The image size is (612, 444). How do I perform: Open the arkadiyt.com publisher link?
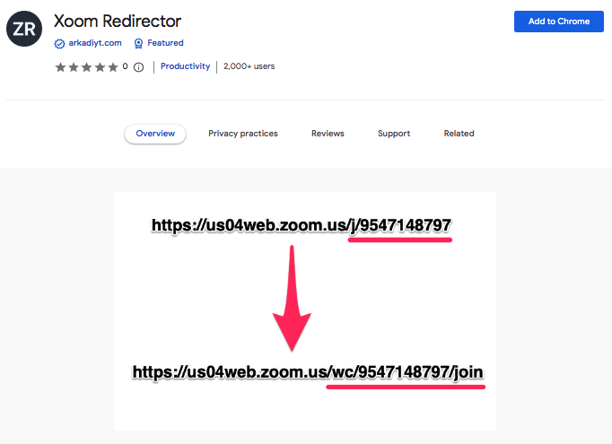coord(95,43)
